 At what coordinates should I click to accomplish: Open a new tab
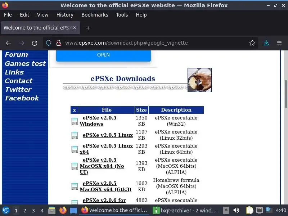pyautogui.click(x=88, y=28)
